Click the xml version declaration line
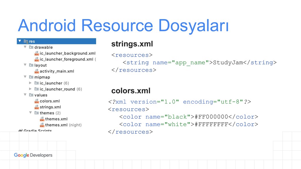Image resolution: width=301 pixels, height=169 pixels. pos(180,102)
